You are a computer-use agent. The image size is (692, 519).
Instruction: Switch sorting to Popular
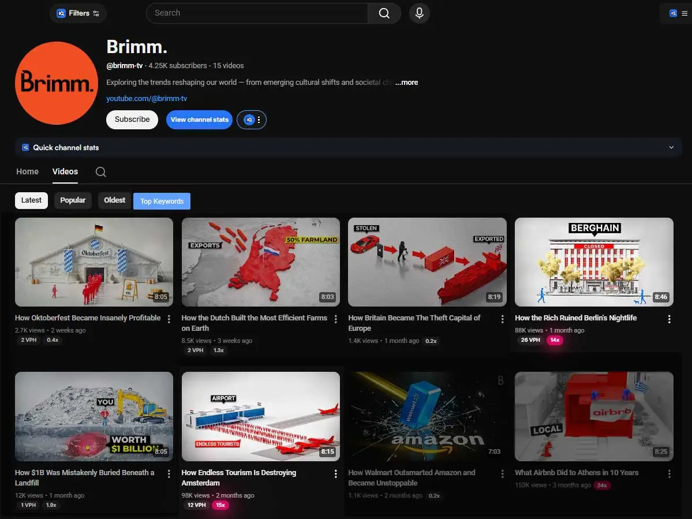point(73,200)
